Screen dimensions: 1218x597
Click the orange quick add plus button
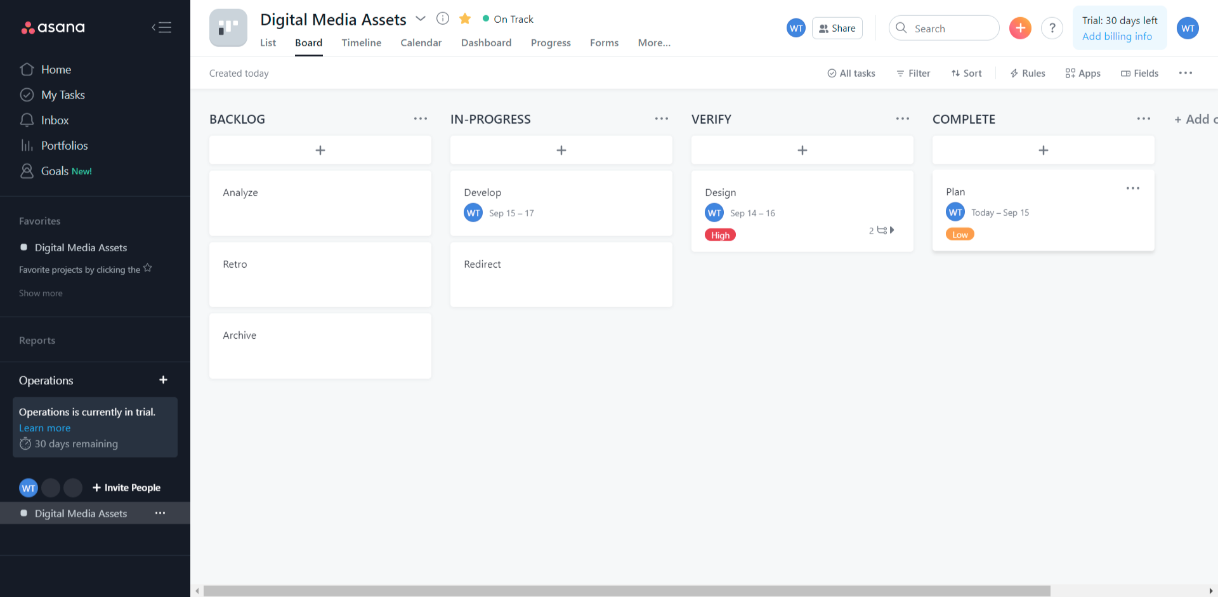click(x=1020, y=28)
